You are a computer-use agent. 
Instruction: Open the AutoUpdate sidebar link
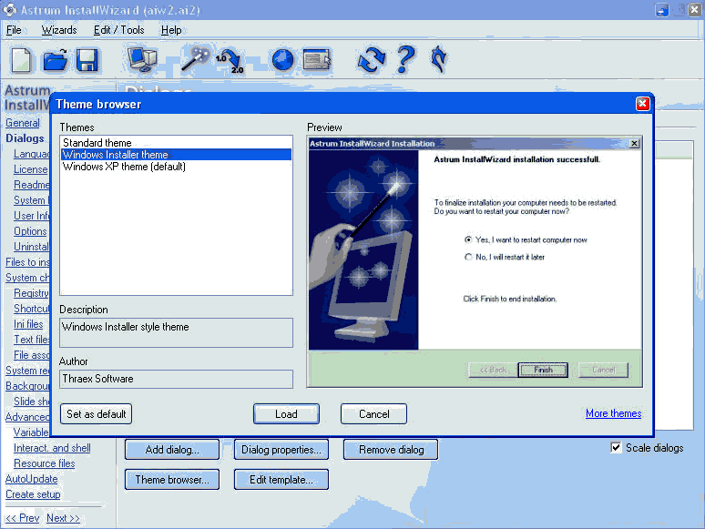[x=32, y=479]
